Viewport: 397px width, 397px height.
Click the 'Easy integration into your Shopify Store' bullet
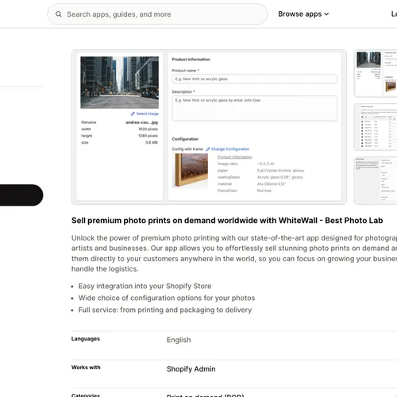tap(145, 286)
